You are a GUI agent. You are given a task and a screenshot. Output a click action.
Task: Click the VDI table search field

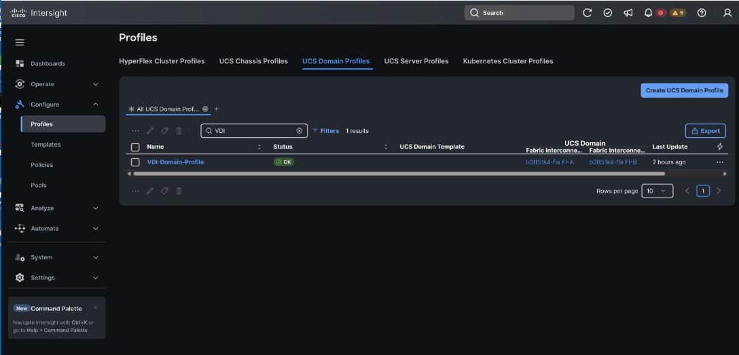254,131
